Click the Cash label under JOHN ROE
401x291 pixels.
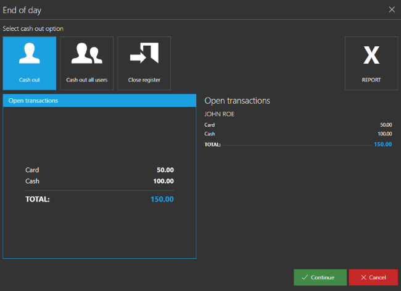[210, 133]
